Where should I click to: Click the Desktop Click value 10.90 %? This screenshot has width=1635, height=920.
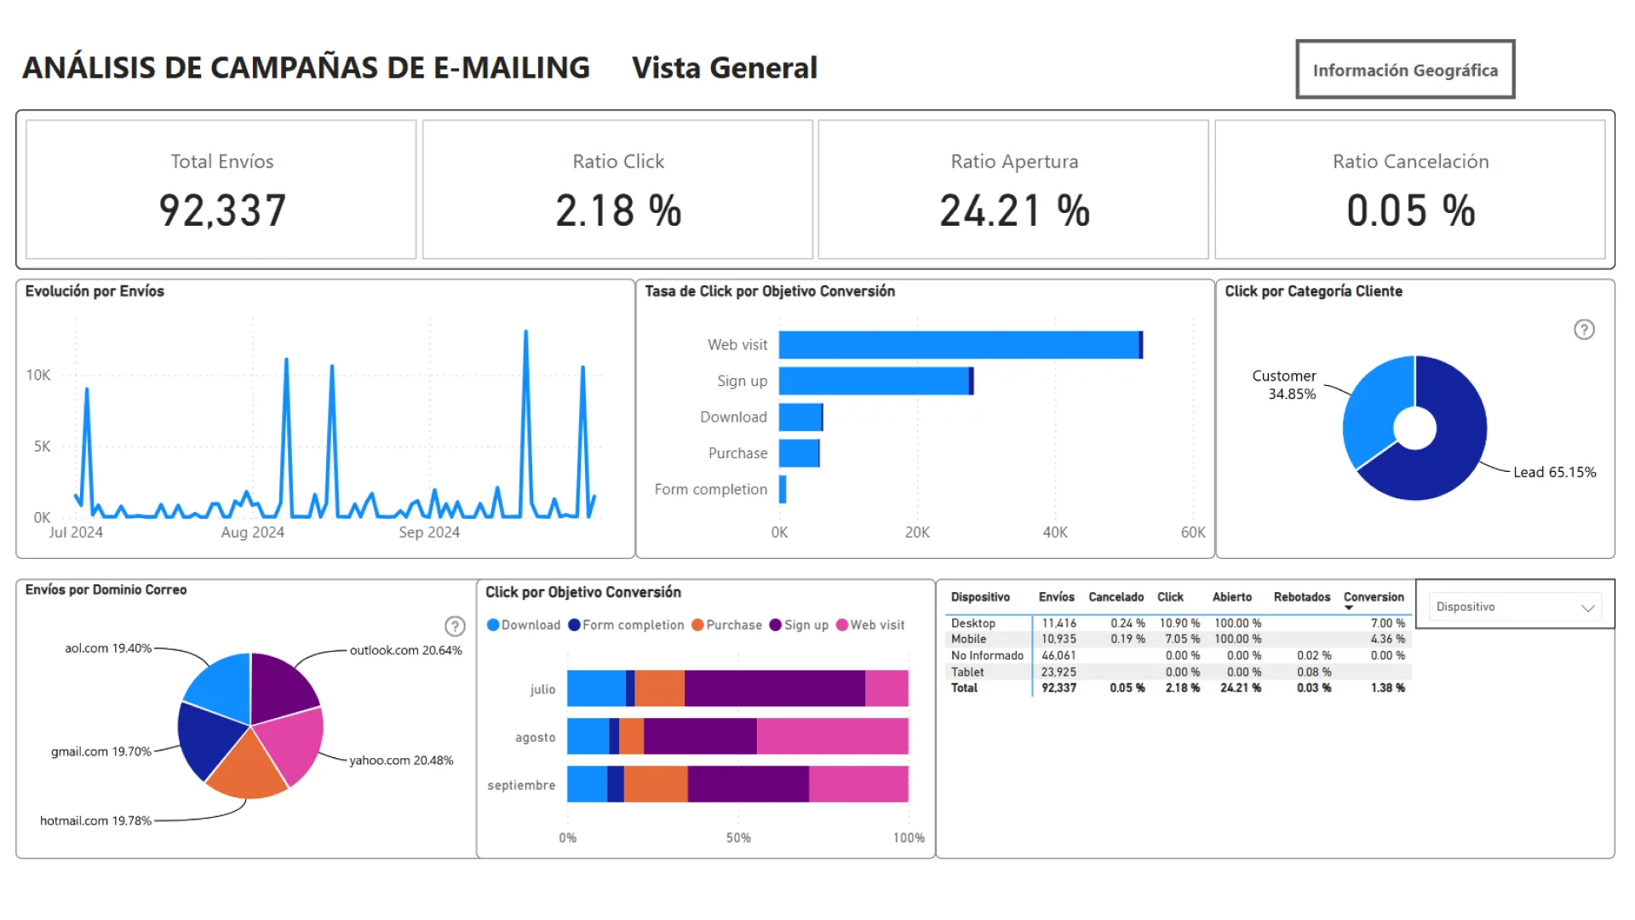(x=1179, y=624)
